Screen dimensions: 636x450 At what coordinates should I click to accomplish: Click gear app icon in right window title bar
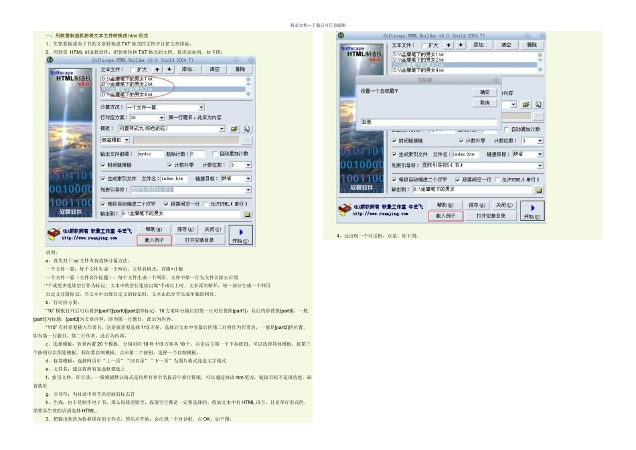coord(341,35)
